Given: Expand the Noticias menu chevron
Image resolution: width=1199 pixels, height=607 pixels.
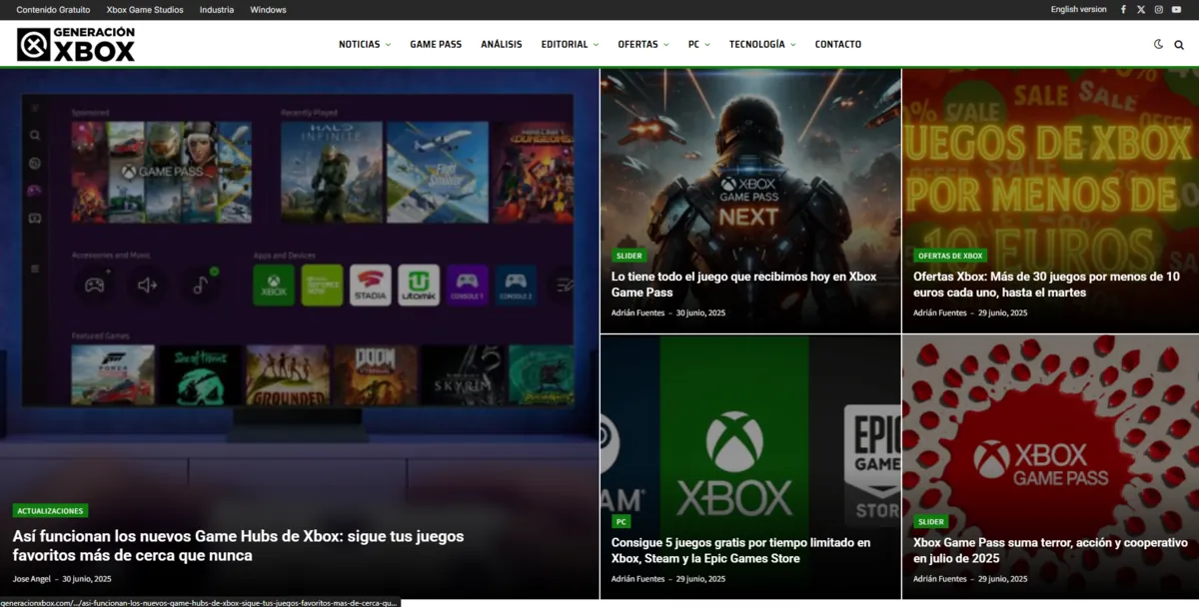Looking at the screenshot, I should pyautogui.click(x=388, y=44).
